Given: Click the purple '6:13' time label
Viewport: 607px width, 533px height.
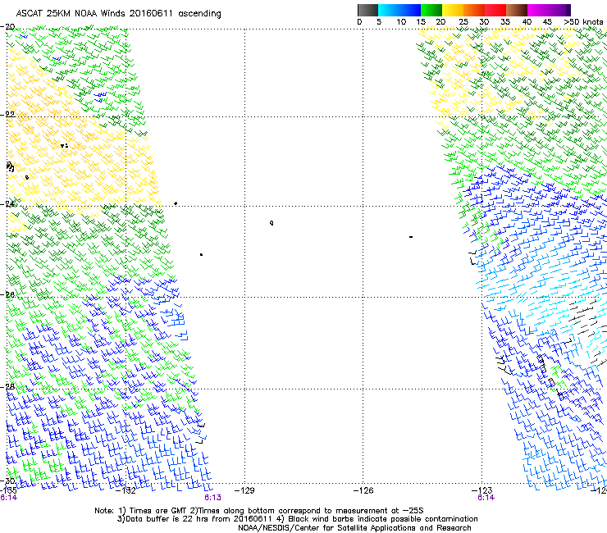Looking at the screenshot, I should [213, 498].
